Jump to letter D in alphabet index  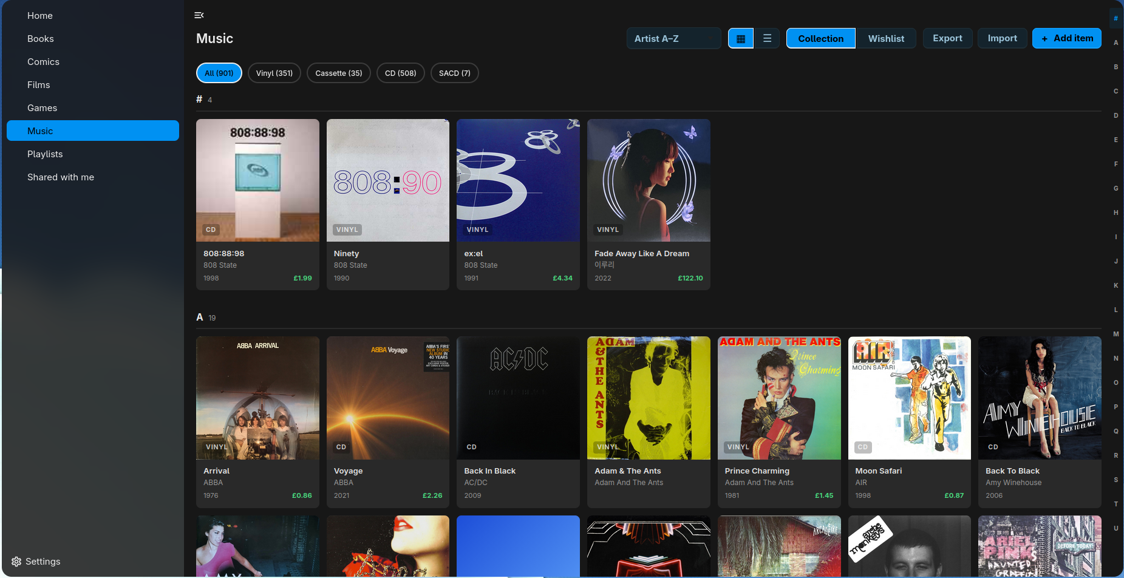click(x=1115, y=115)
